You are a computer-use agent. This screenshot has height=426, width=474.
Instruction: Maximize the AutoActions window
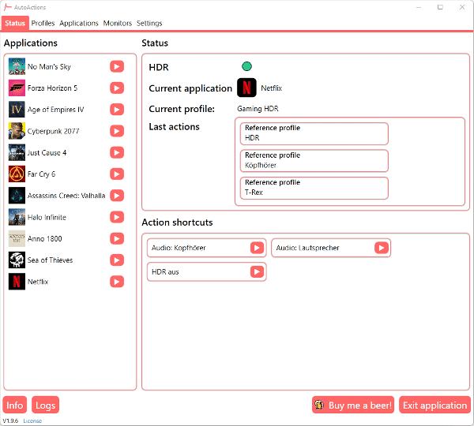[x=440, y=7]
